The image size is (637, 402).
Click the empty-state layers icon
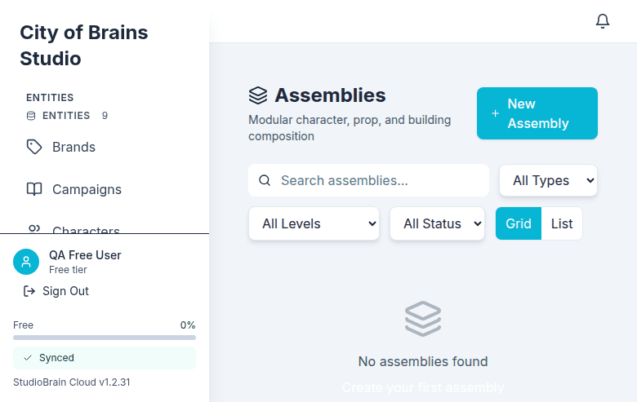pos(423,319)
